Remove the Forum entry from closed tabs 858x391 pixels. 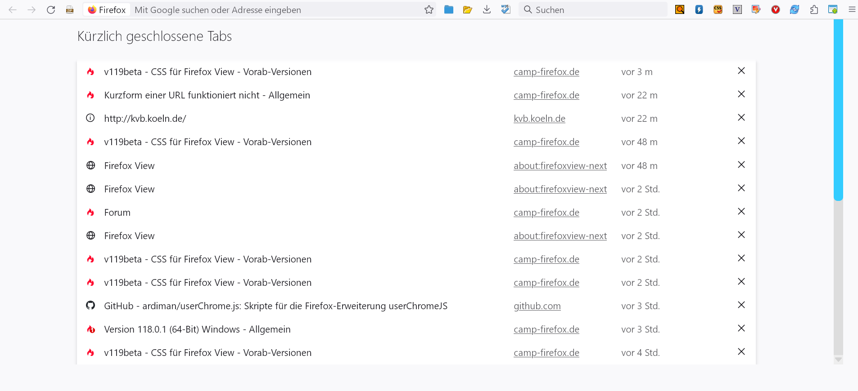pos(741,212)
